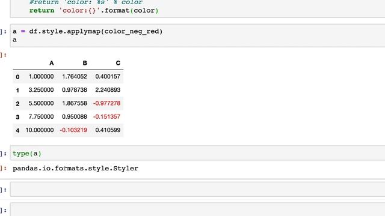
Task: Click column header A in the table
Action: (x=51, y=63)
